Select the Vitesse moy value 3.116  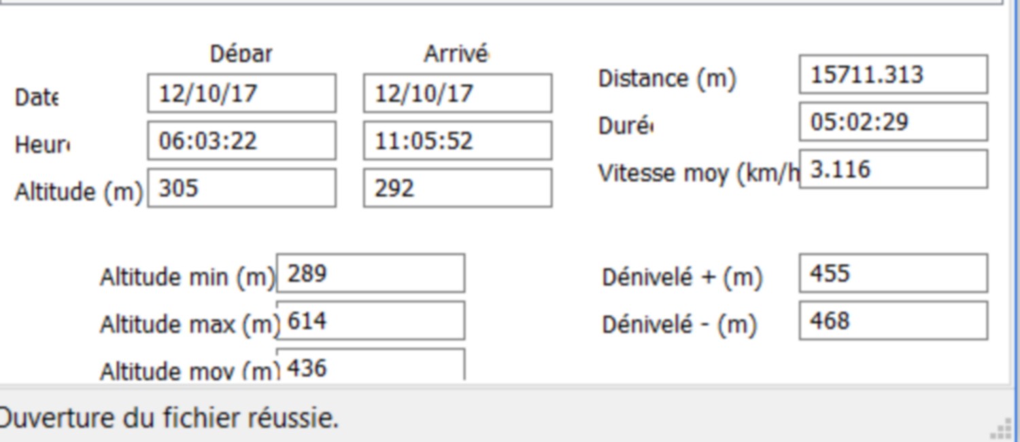click(894, 169)
